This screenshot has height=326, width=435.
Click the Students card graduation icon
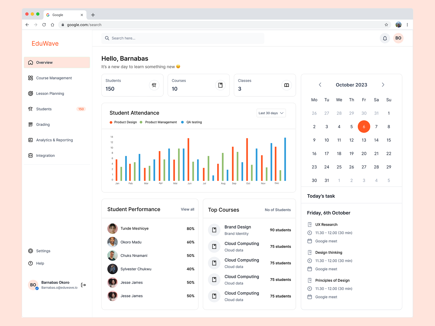click(154, 85)
